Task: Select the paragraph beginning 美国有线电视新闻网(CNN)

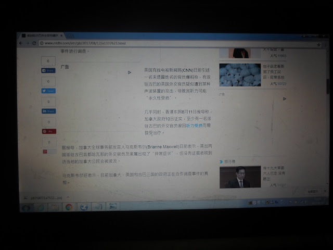Action: tap(177, 84)
